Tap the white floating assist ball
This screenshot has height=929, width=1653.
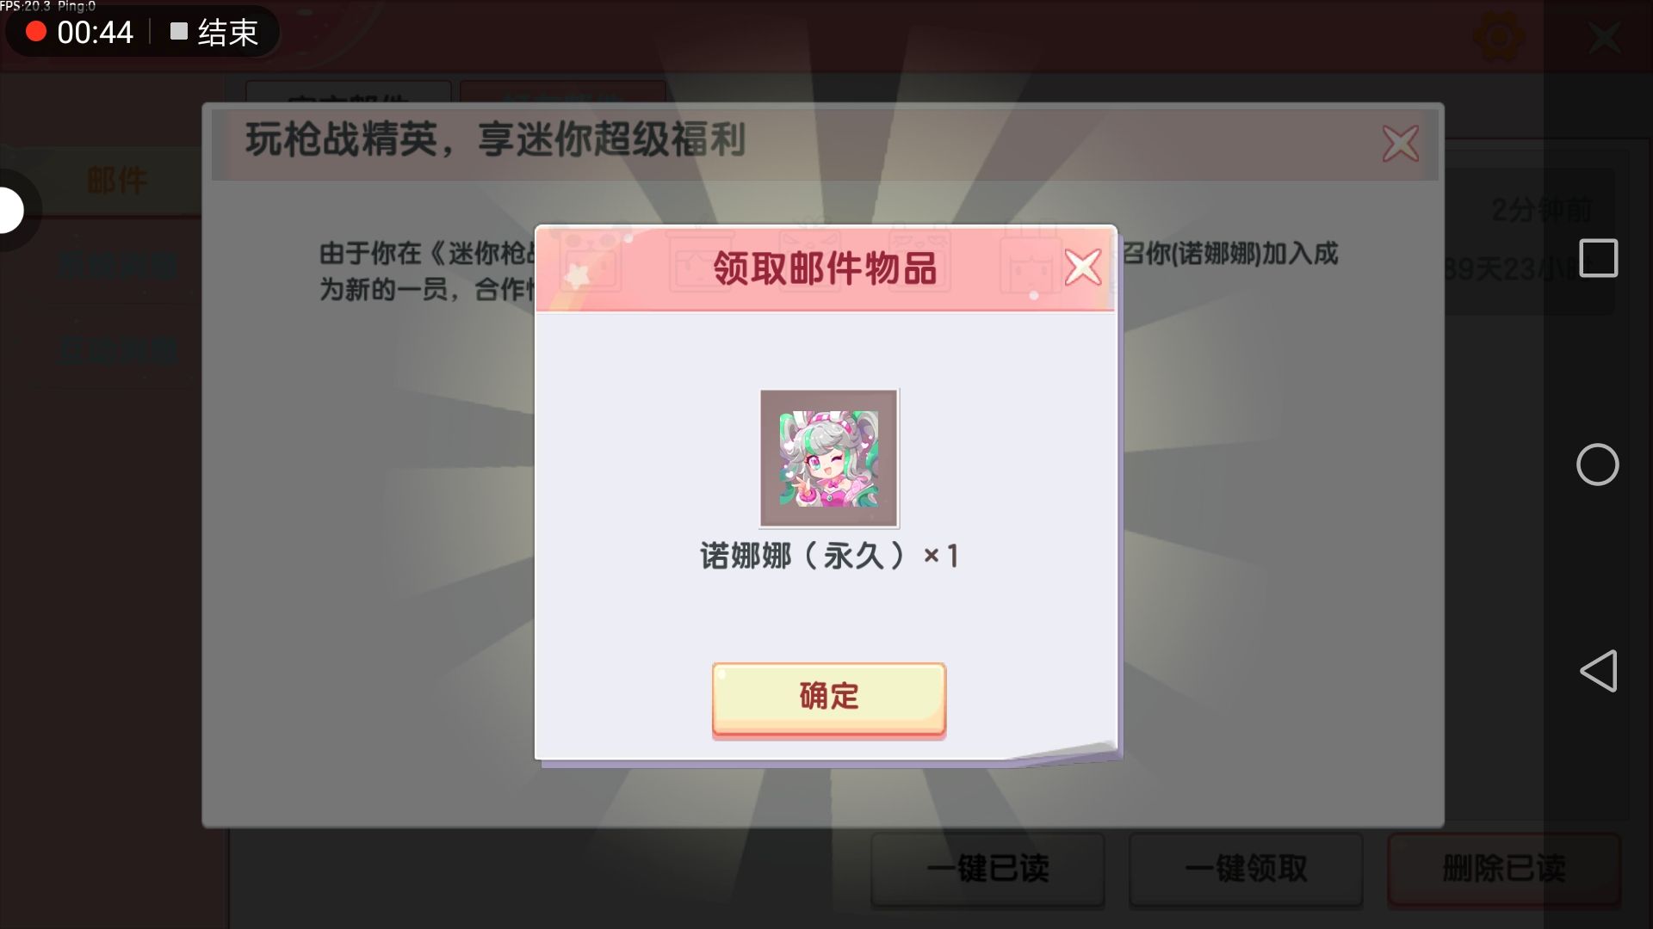click(10, 210)
